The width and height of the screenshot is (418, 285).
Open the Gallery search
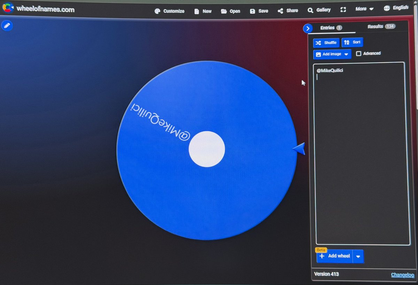click(x=319, y=10)
